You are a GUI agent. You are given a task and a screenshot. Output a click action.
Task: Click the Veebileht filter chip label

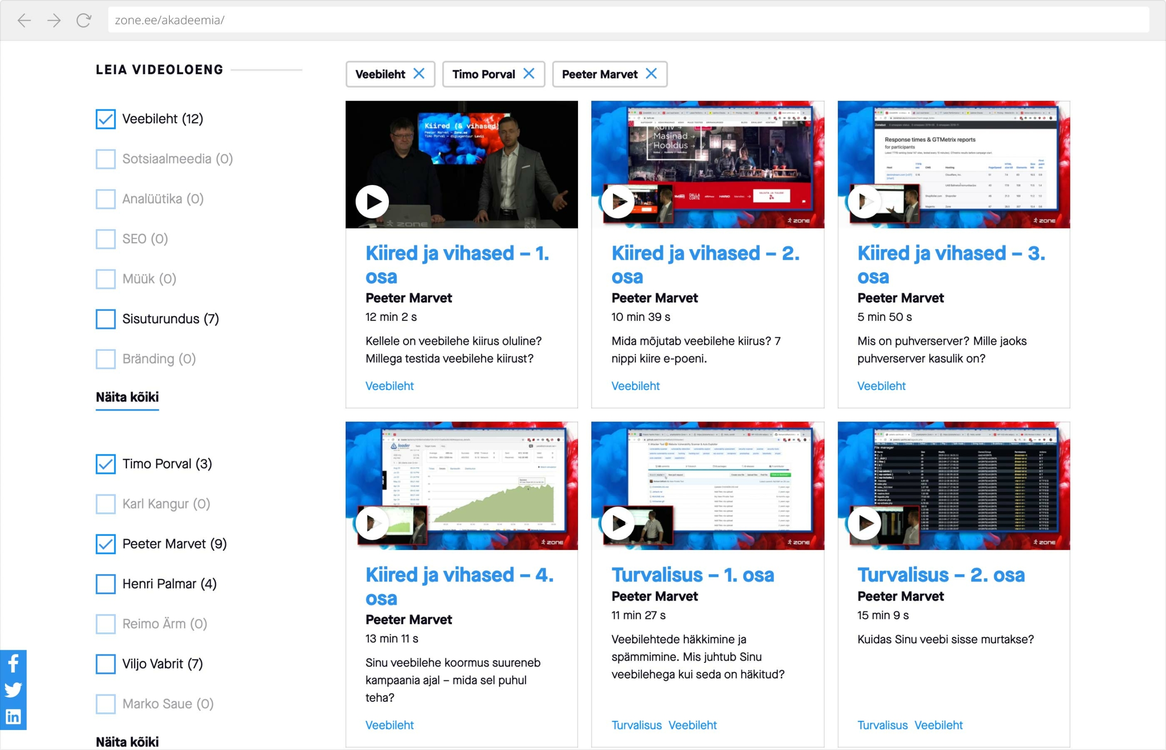coord(380,74)
